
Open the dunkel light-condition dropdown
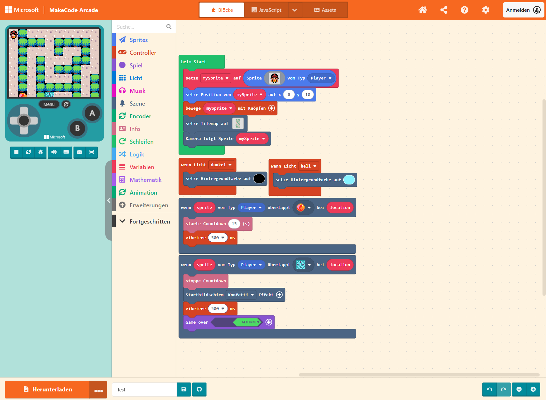[221, 165]
